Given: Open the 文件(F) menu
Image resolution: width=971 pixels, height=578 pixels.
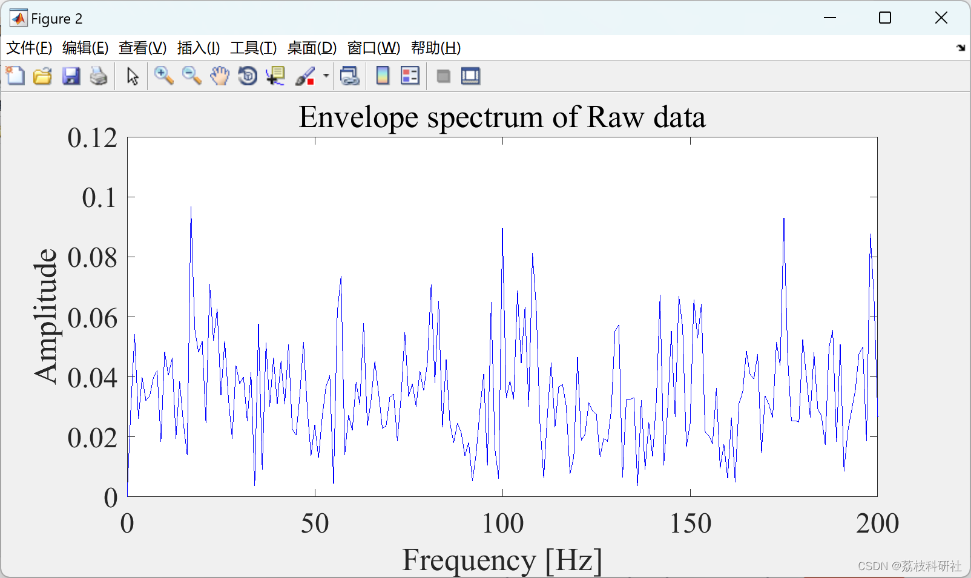Looking at the screenshot, I should (x=29, y=48).
